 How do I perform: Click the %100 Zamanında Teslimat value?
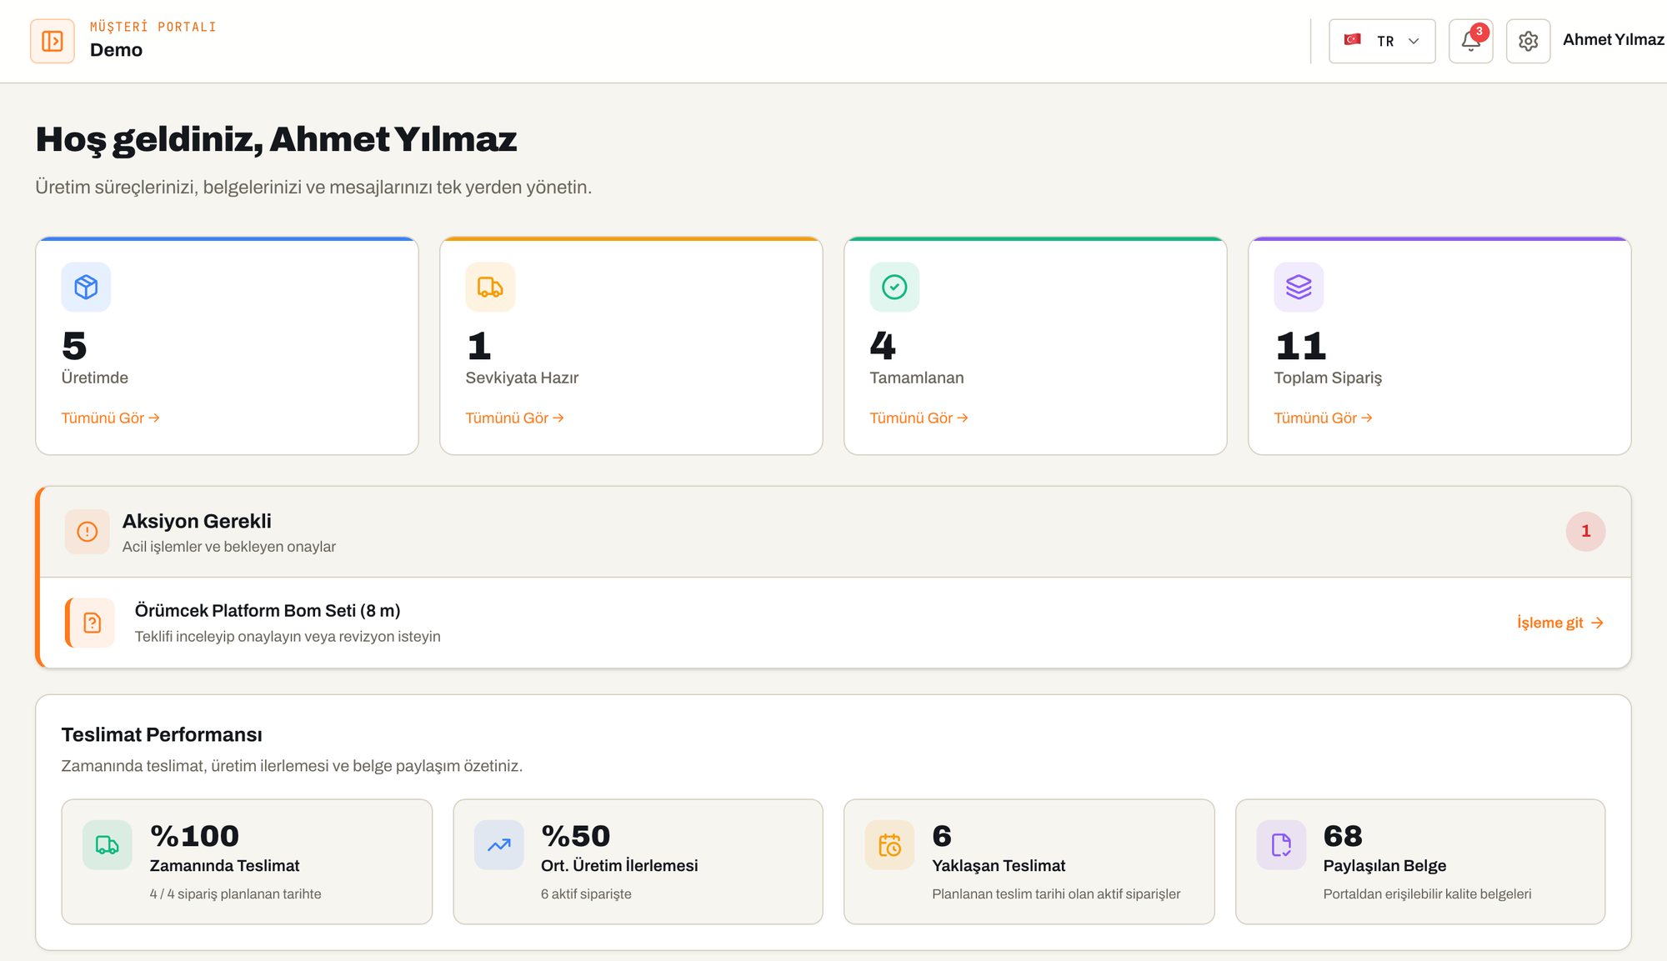point(194,836)
